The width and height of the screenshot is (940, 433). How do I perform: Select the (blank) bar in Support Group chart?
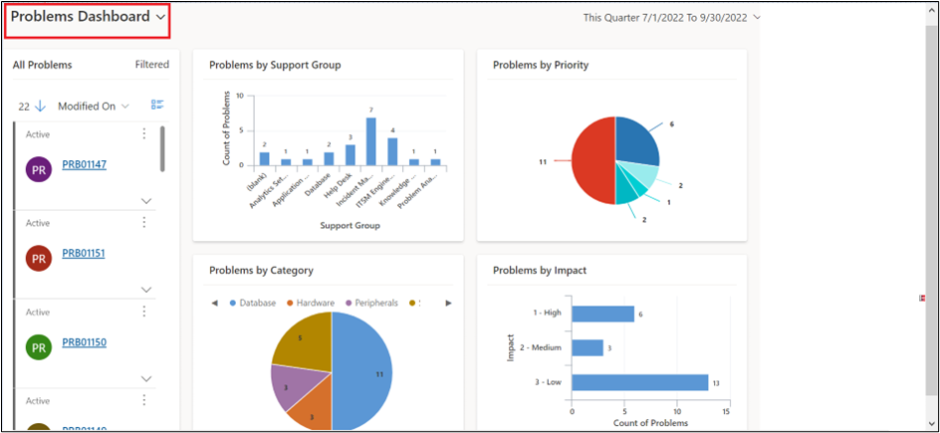[x=265, y=158]
